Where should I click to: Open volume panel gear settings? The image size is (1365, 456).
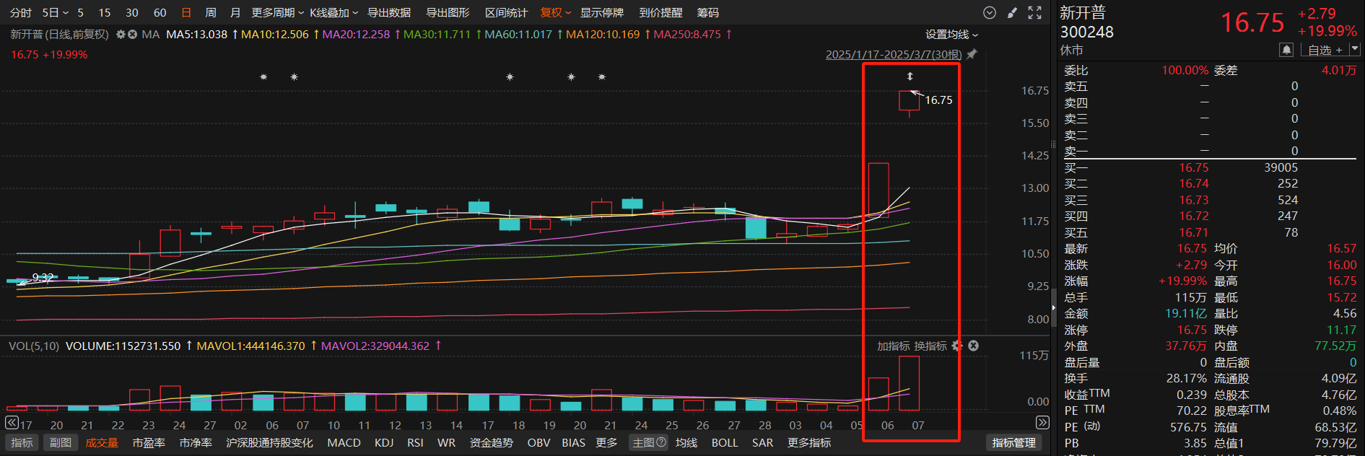957,346
